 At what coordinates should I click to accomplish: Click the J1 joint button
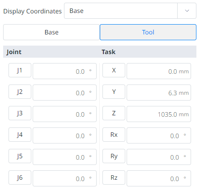(20, 70)
